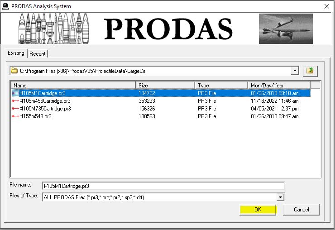Screen dimensions: 335x230
Task: Sort the list by the Size column
Action: (165, 85)
